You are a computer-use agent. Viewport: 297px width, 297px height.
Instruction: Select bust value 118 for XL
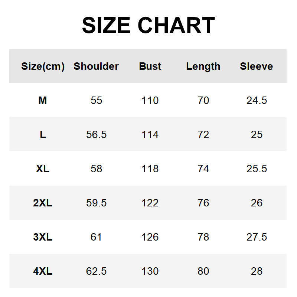[x=150, y=169]
